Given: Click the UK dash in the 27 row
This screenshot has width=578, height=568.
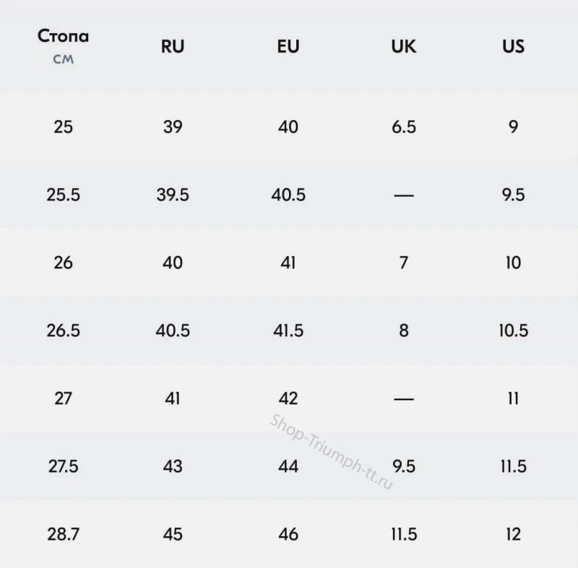Looking at the screenshot, I should (x=403, y=399).
